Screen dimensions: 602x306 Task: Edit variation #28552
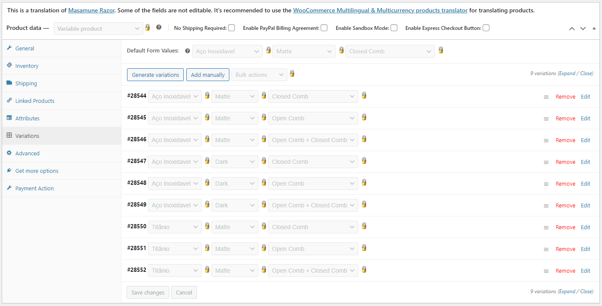[585, 271]
